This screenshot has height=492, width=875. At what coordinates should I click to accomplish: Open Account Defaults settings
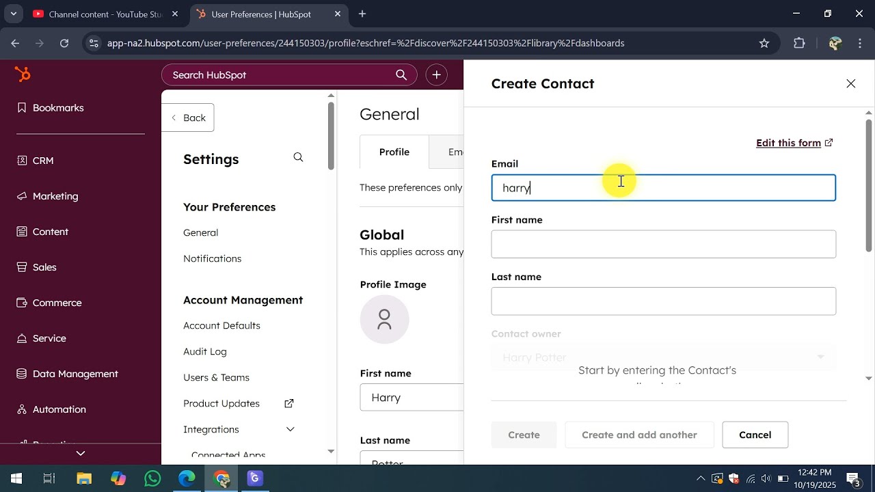click(221, 326)
